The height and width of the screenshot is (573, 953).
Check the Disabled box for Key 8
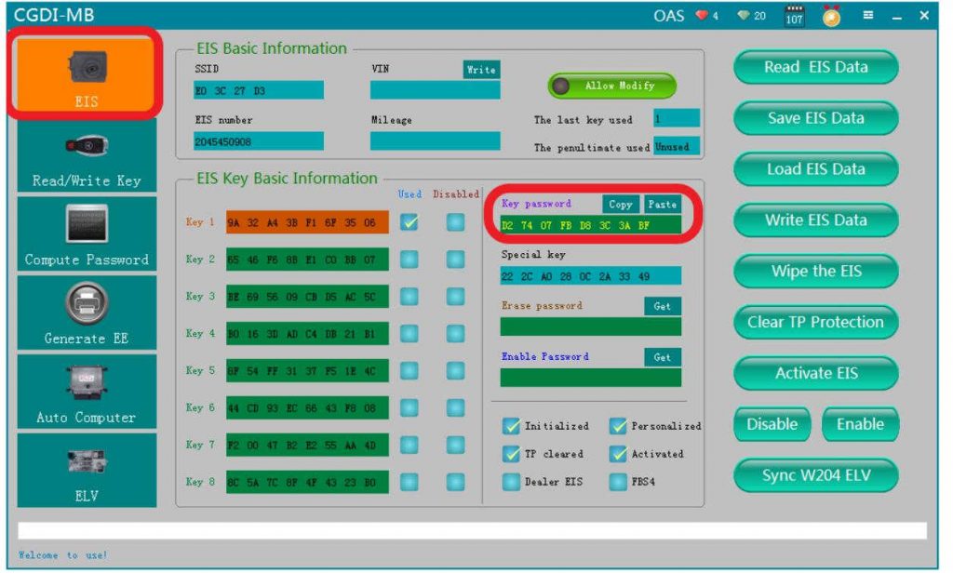pyautogui.click(x=455, y=482)
